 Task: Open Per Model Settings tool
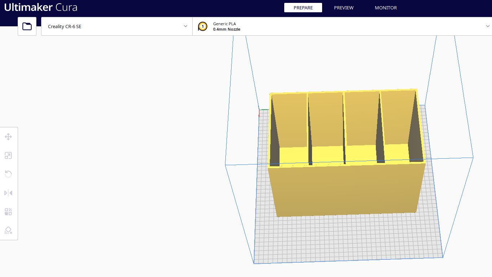pos(8,212)
